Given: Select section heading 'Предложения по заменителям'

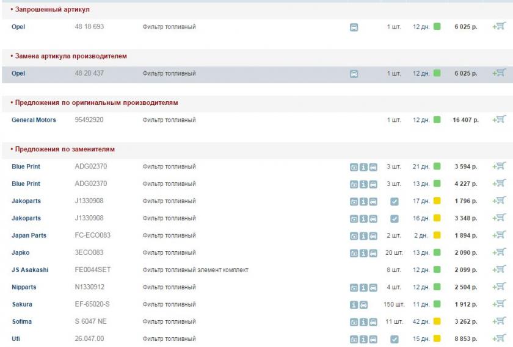Looking at the screenshot, I should tap(65, 149).
